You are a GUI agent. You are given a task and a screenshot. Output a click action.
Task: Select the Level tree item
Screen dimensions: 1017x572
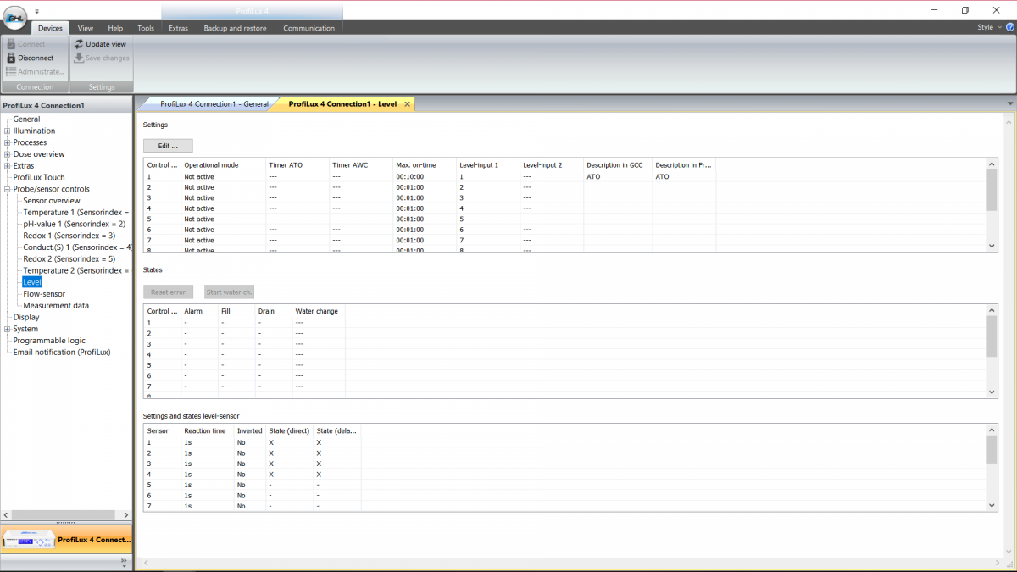pyautogui.click(x=32, y=282)
